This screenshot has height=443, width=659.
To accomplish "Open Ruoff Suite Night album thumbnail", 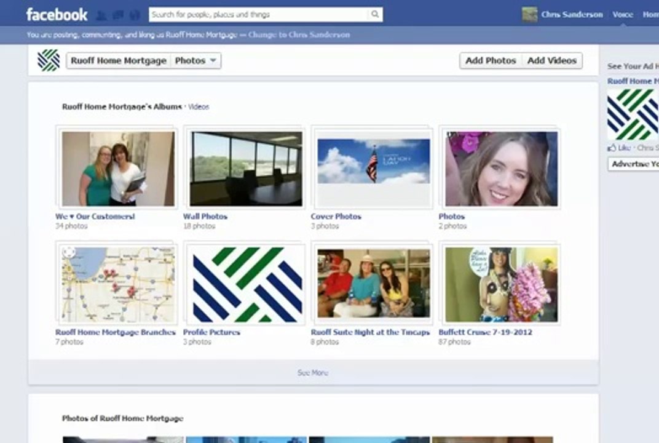I will [x=374, y=283].
